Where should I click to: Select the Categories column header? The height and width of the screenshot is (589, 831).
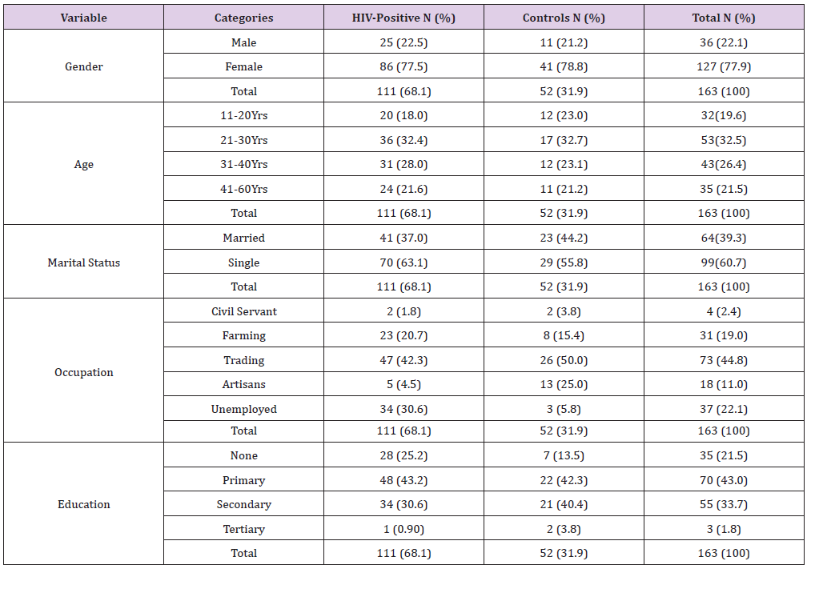[x=244, y=18]
